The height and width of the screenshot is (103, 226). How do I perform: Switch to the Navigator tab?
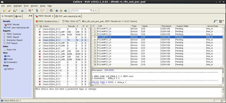click(7, 16)
